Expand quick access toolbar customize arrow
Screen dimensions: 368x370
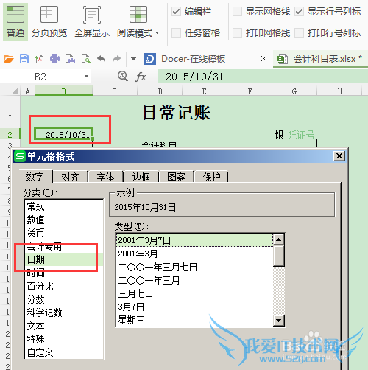(133, 59)
